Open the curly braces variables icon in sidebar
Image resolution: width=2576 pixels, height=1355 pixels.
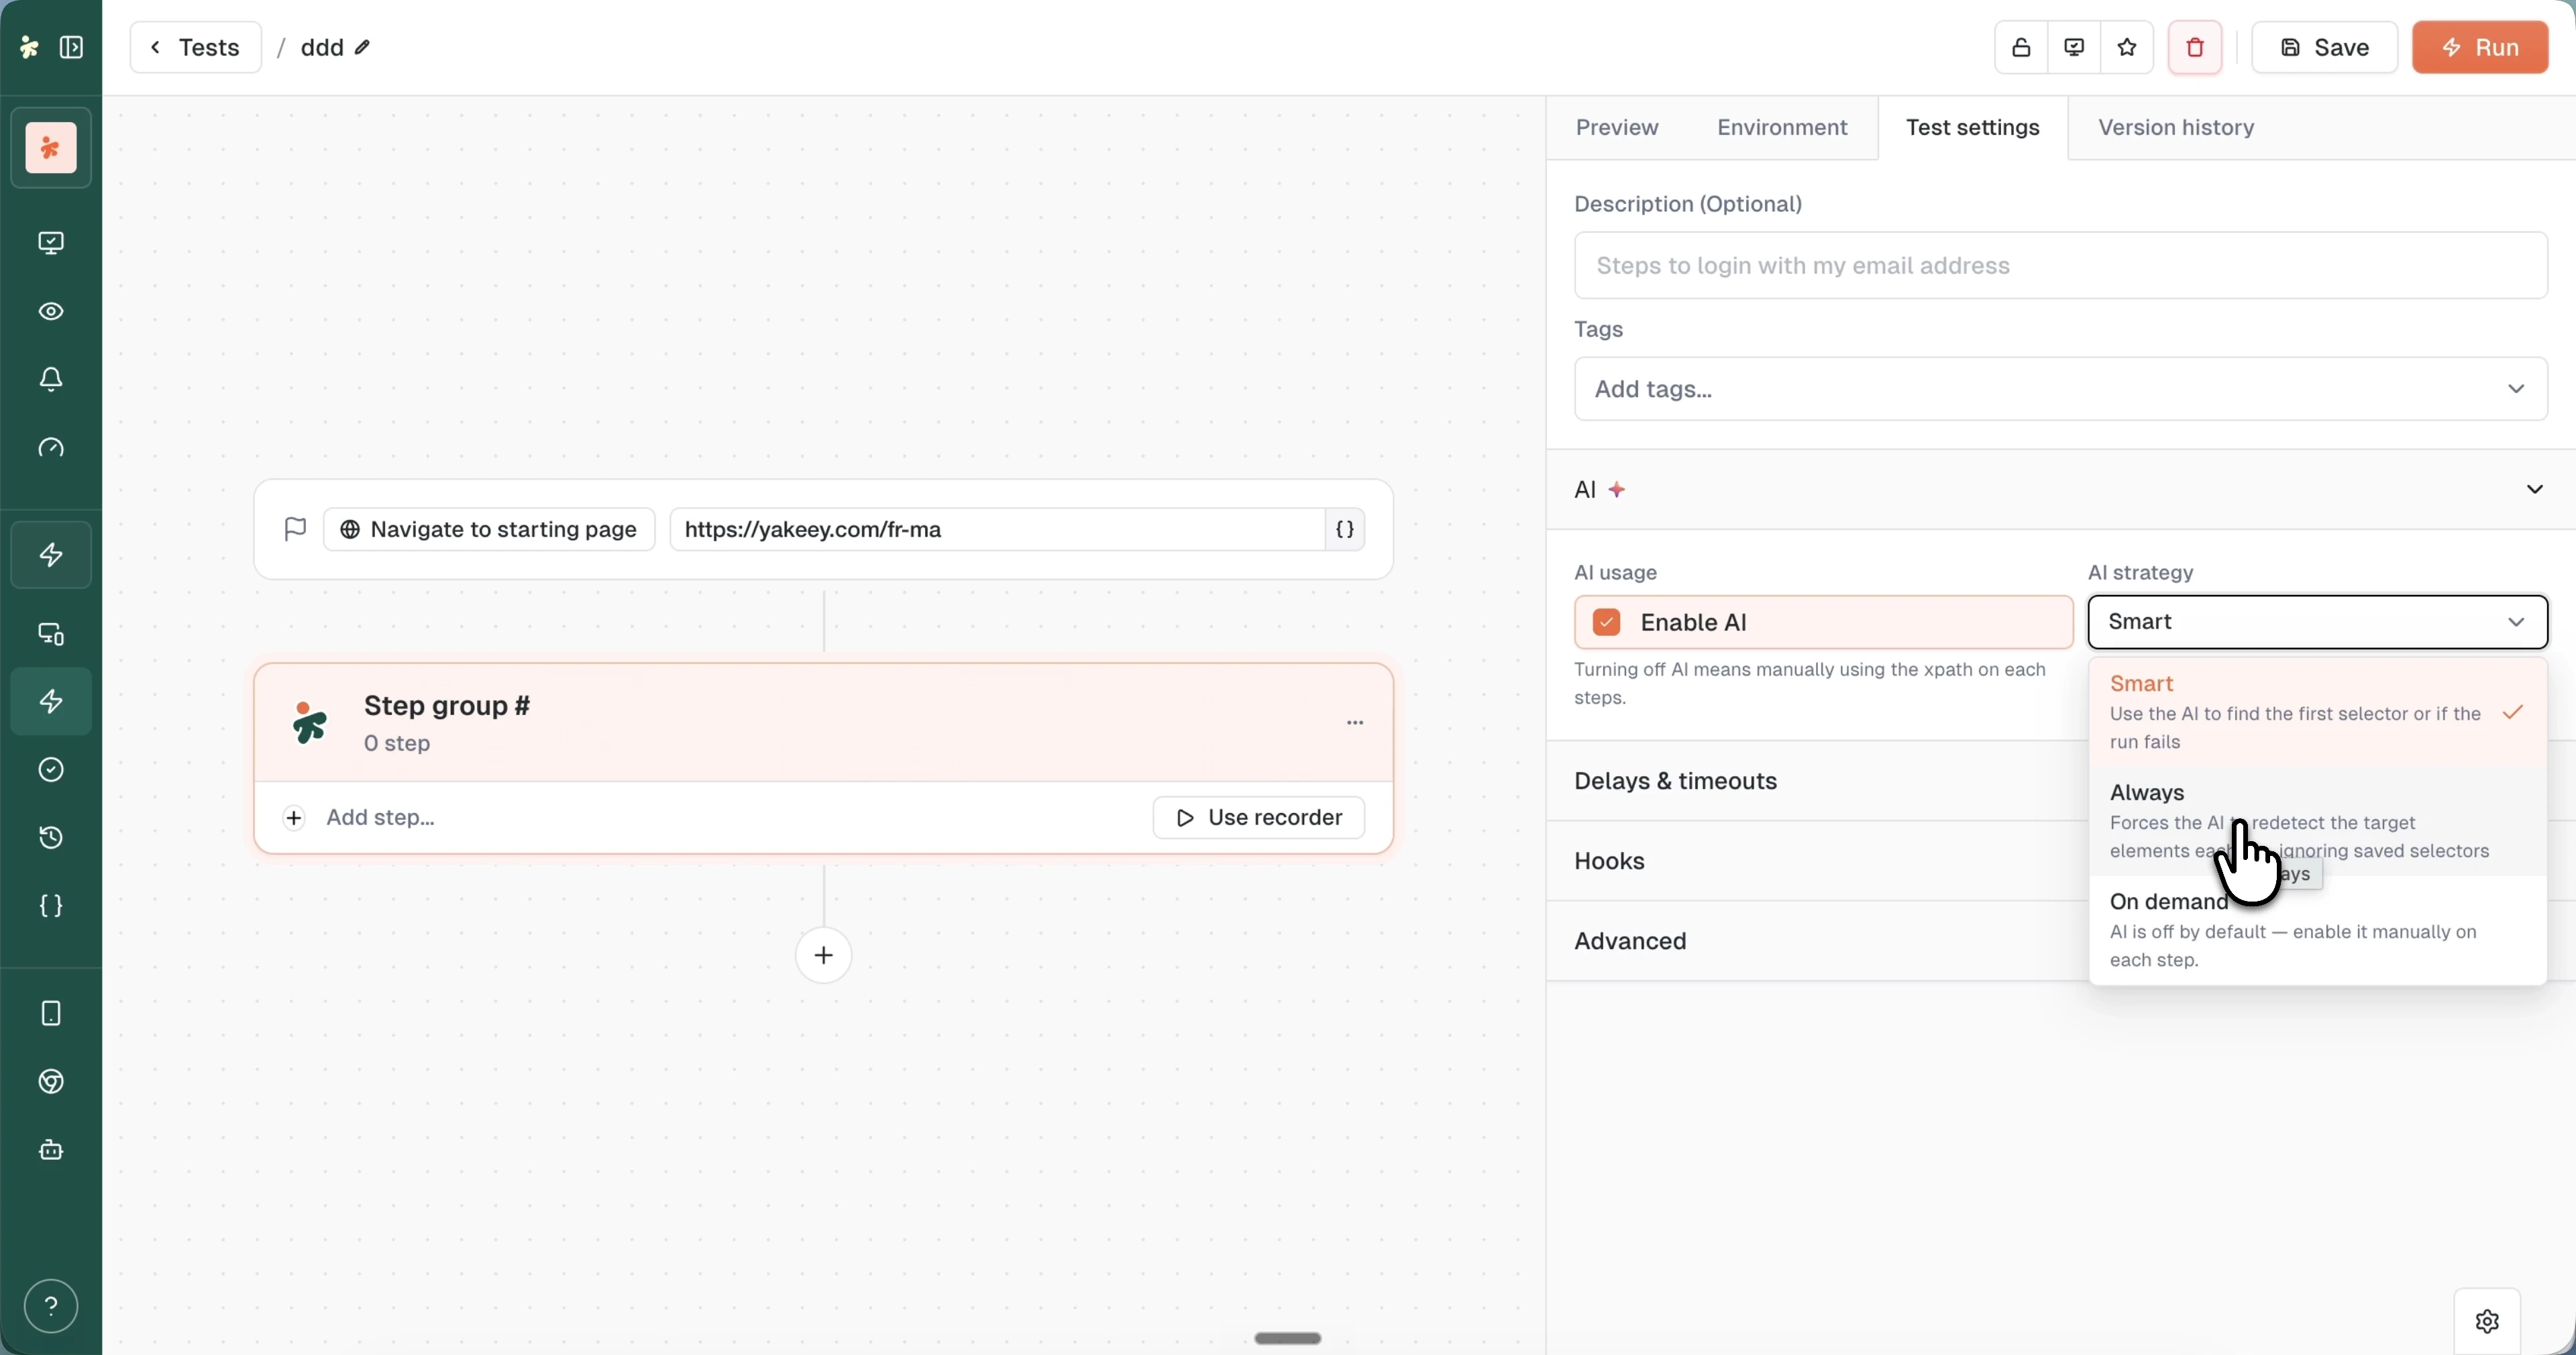point(51,905)
